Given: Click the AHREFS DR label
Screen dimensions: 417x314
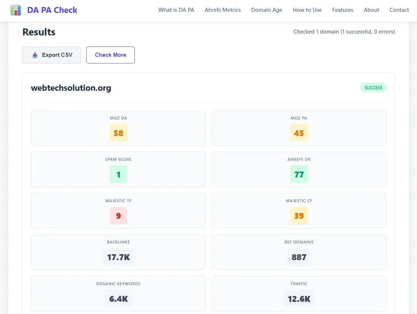Looking at the screenshot, I should pos(299,159).
